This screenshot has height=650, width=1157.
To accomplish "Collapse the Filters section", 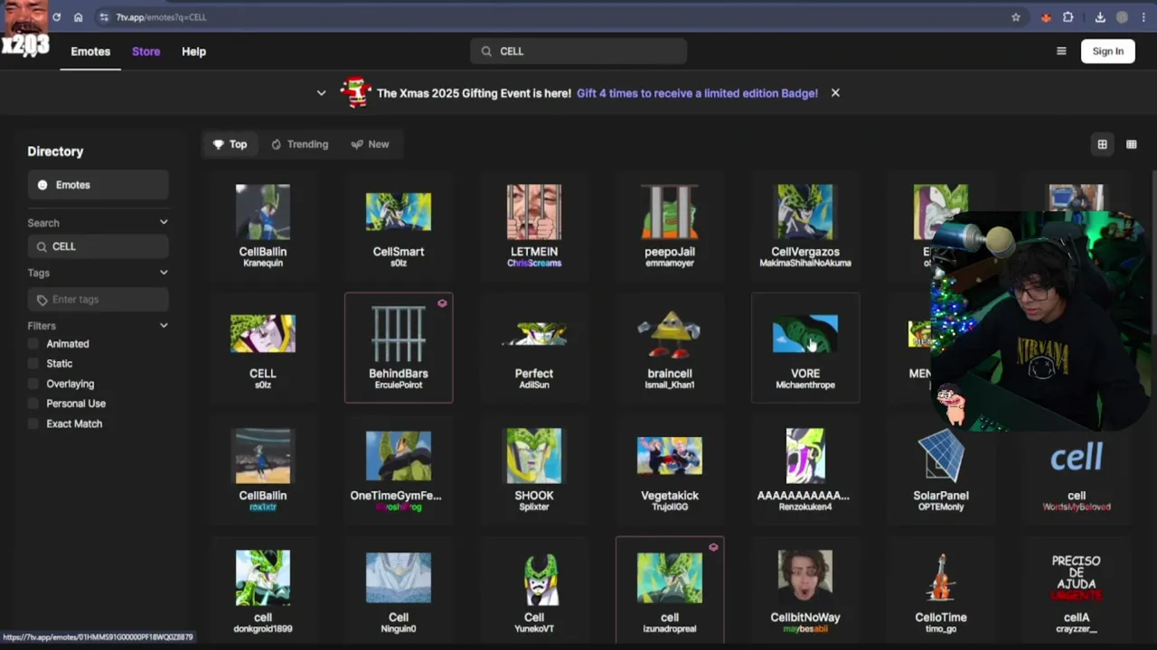I will click(x=164, y=326).
